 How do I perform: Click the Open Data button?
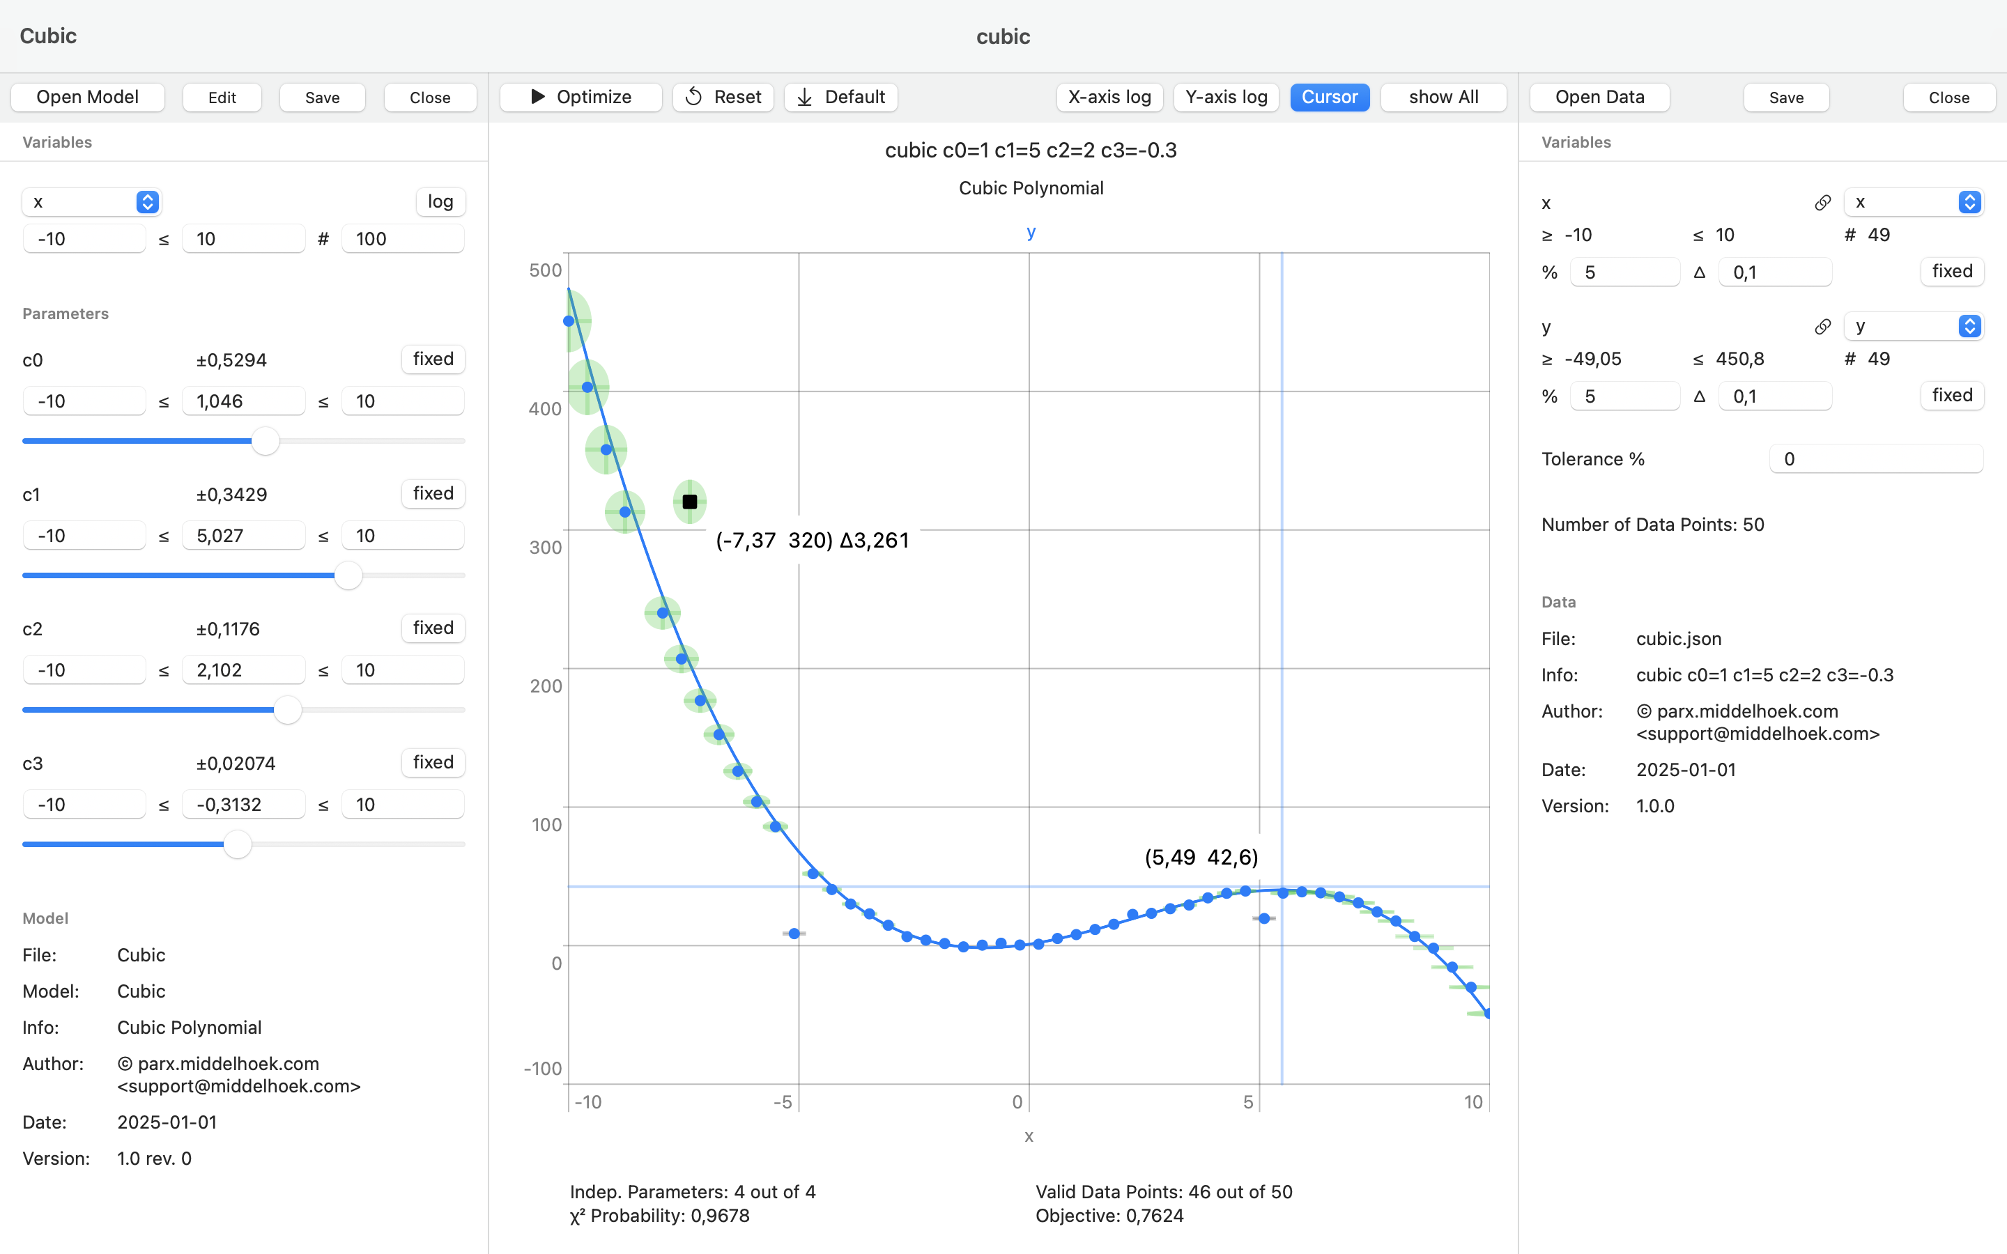click(x=1599, y=97)
